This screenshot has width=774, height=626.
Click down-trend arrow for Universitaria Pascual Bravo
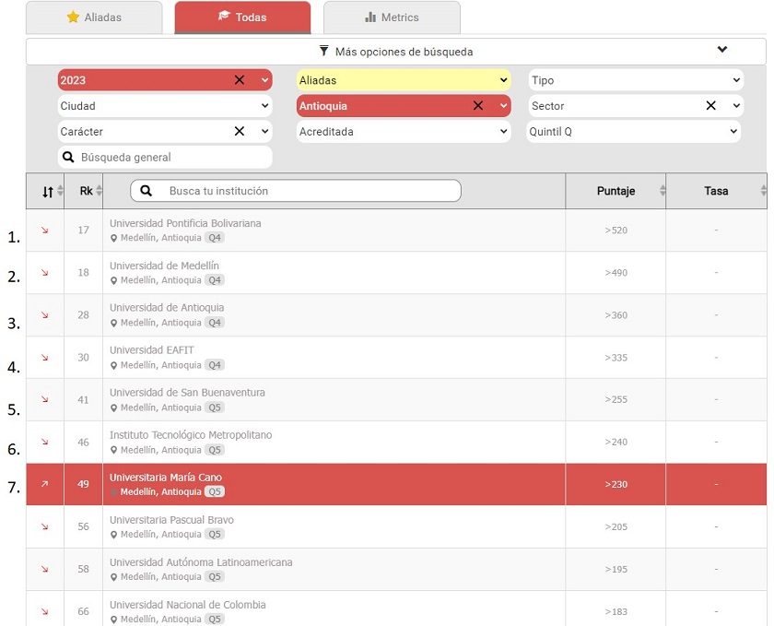click(x=45, y=526)
